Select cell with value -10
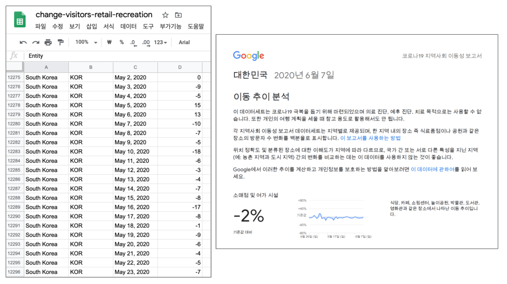The width and height of the screenshot is (507, 284). coord(180,124)
